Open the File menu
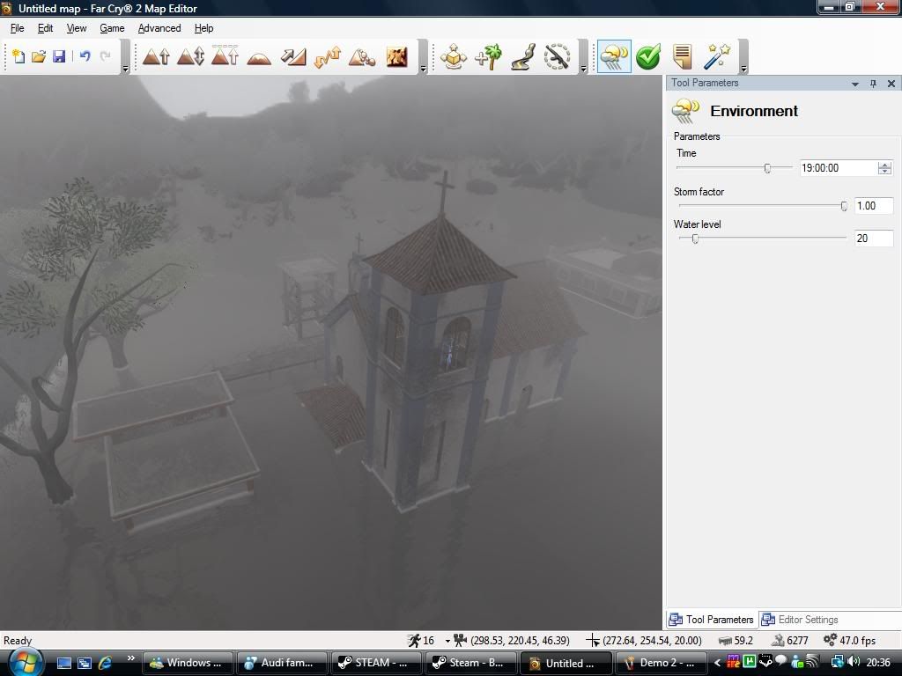 (18, 28)
